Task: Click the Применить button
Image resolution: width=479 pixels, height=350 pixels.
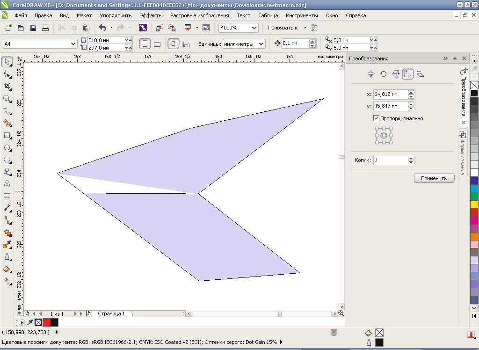Action: click(434, 178)
